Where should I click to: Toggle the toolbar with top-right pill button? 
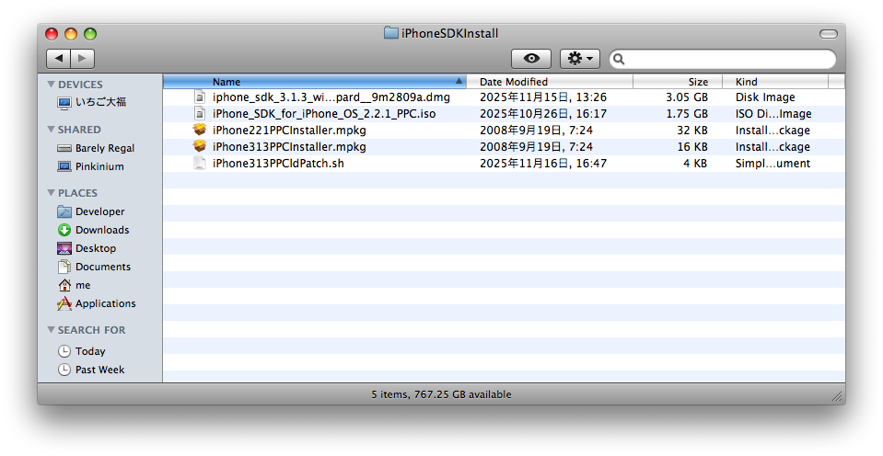(828, 34)
